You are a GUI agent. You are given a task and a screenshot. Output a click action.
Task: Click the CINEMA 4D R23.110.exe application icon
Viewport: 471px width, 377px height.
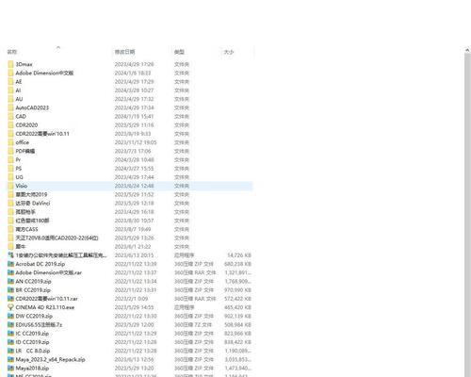coord(10,307)
